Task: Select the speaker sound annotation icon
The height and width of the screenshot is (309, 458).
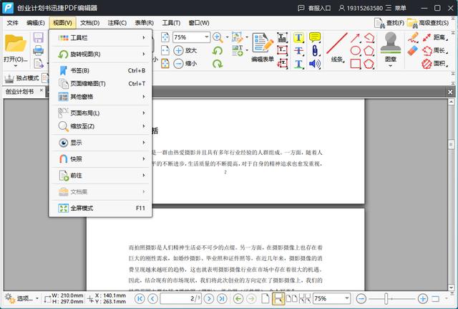Action: coord(315,64)
